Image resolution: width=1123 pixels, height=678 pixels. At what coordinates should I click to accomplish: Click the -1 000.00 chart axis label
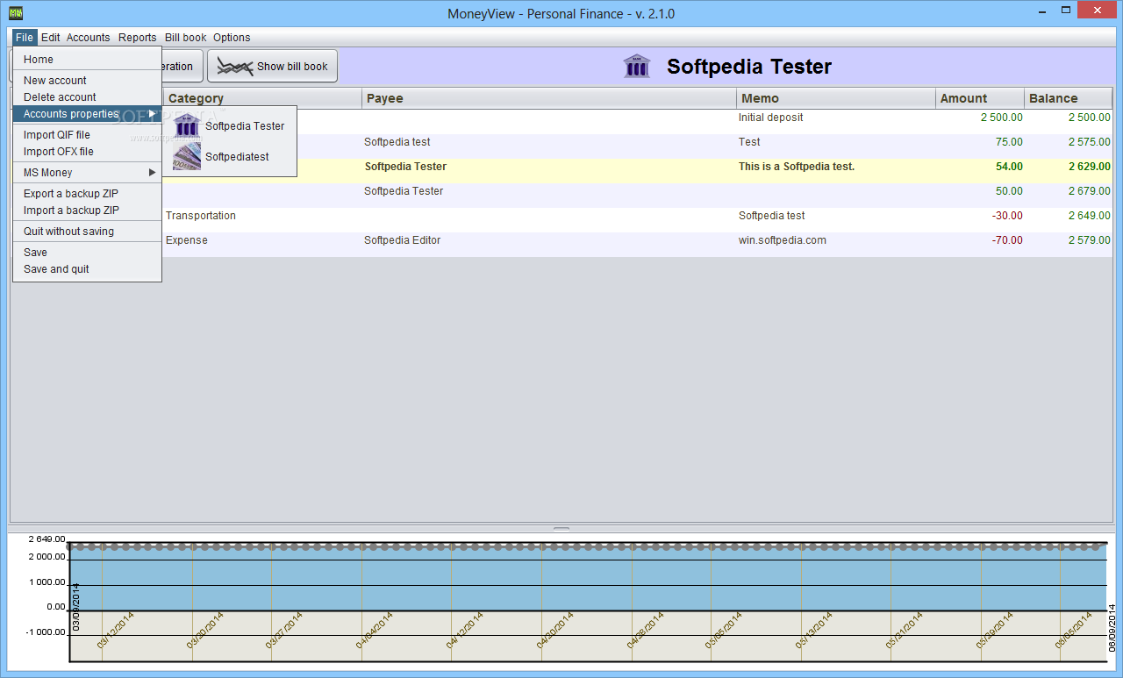click(46, 632)
